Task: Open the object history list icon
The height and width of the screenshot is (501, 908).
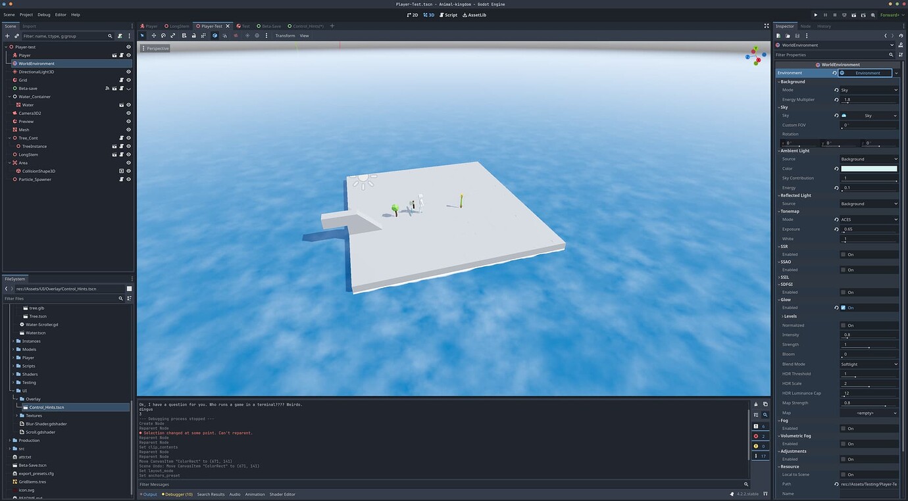Action: coord(900,36)
